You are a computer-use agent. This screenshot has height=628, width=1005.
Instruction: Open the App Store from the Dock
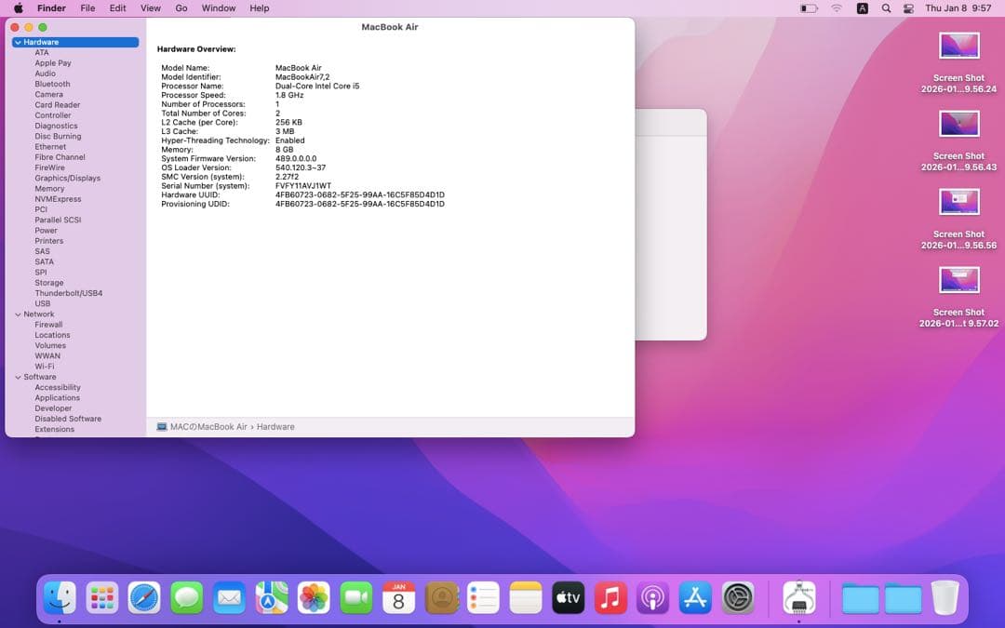pyautogui.click(x=696, y=599)
